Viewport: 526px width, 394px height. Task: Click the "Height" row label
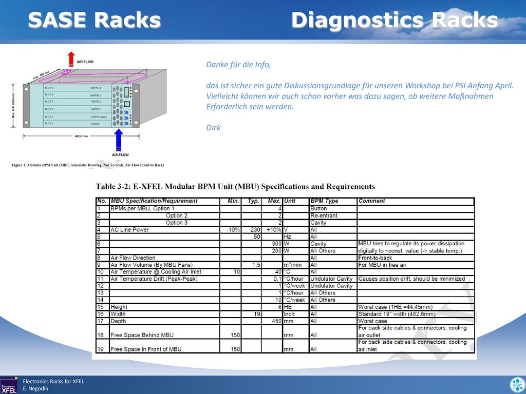click(119, 307)
